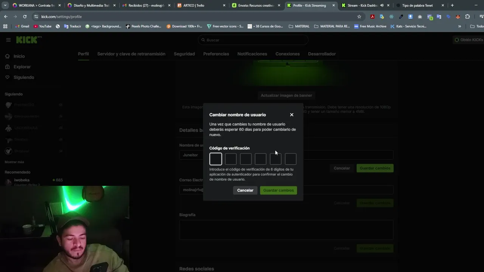Open the browser tab search dropdown
Image resolution: width=484 pixels, height=272 pixels.
(5, 5)
